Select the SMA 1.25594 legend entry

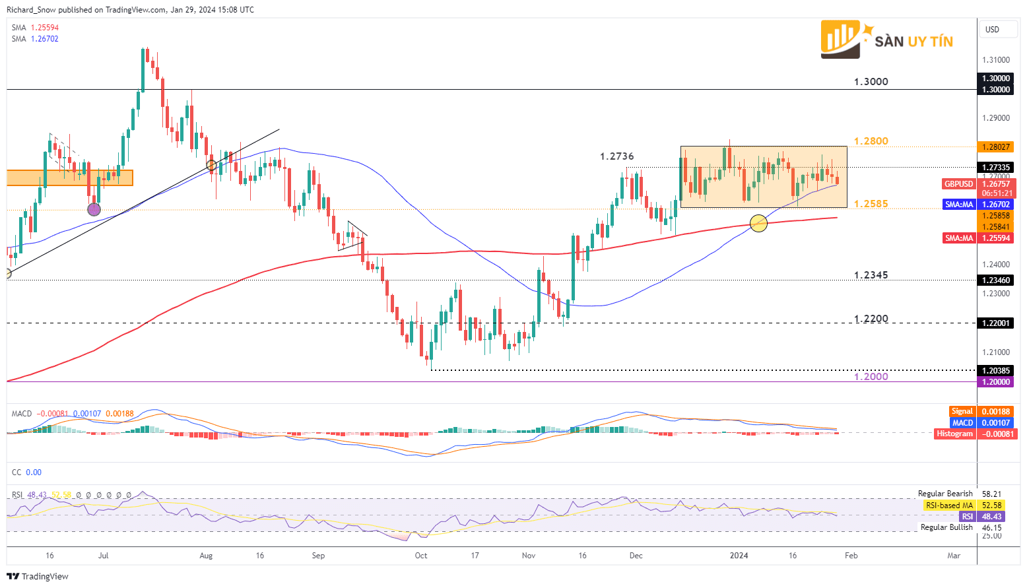tap(35, 28)
